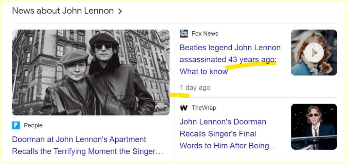Click the "People" source name

click(33, 126)
